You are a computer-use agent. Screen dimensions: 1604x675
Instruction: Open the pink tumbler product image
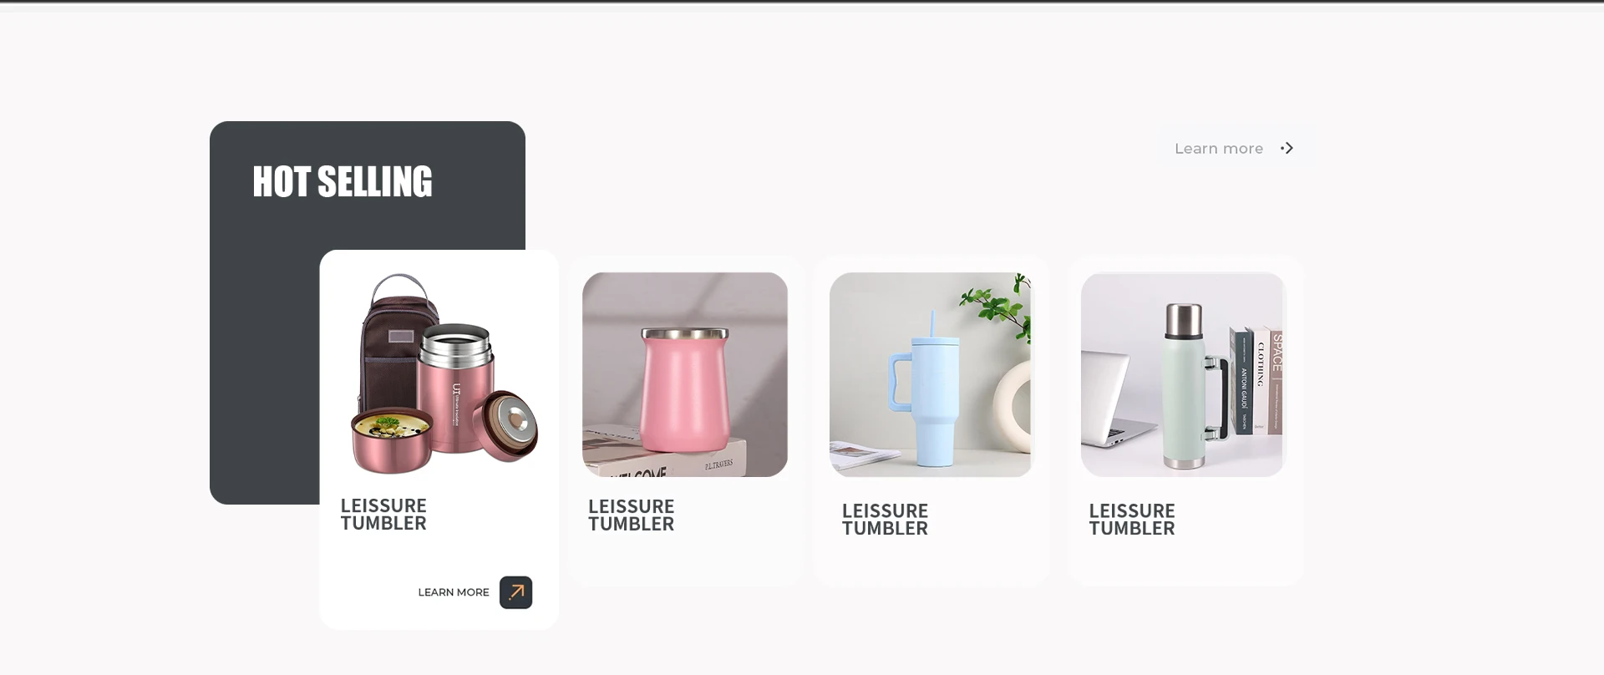(x=685, y=374)
